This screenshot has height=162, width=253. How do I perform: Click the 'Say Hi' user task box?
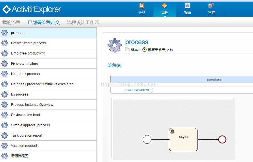pos(184,140)
